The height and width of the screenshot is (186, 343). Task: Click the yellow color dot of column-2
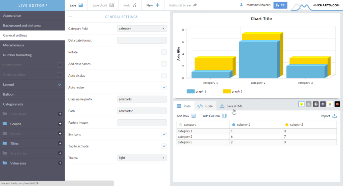[287, 125]
